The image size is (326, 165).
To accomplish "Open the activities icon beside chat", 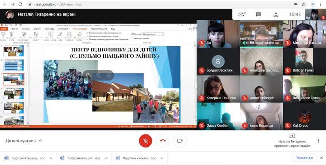I will [x=276, y=14].
